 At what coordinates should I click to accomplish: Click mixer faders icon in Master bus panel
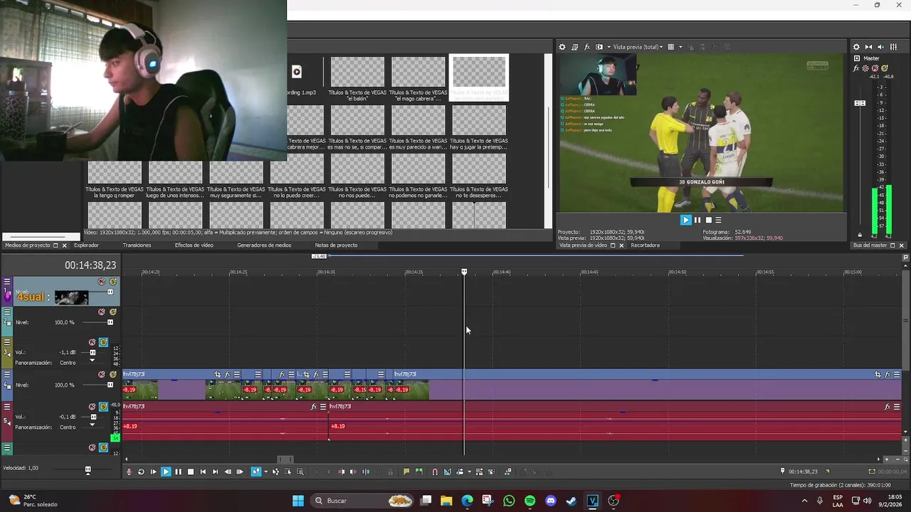tap(893, 47)
